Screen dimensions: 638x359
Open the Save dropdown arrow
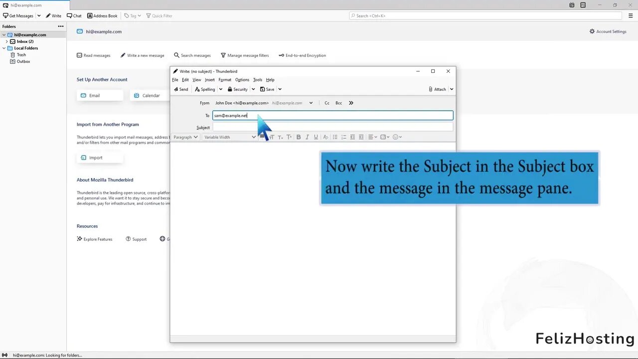click(280, 89)
